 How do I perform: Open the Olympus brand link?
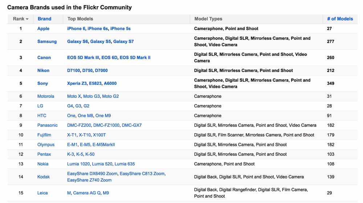point(46,145)
